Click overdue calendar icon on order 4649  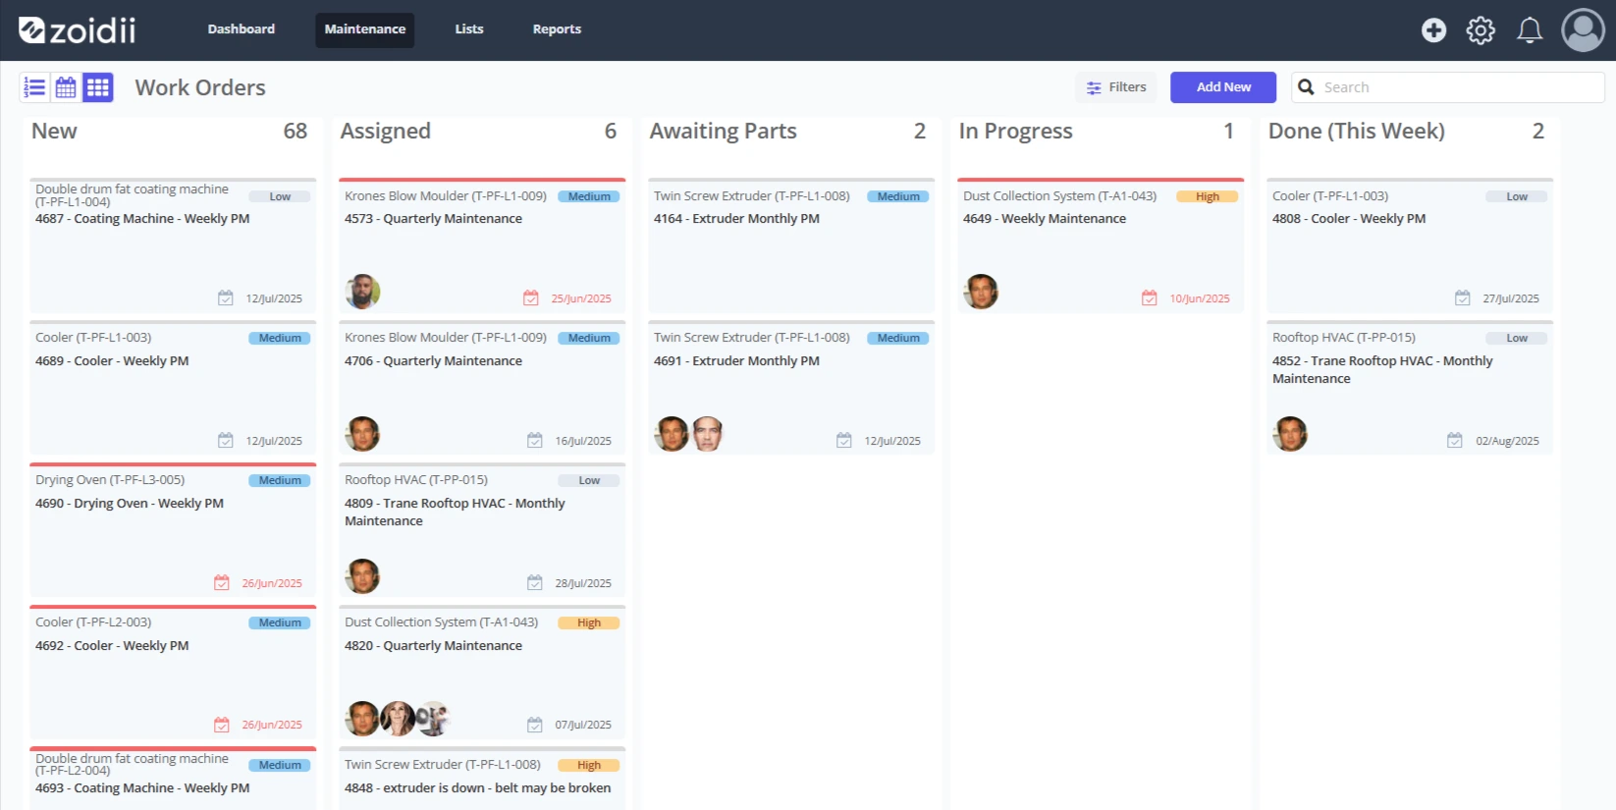point(1150,297)
